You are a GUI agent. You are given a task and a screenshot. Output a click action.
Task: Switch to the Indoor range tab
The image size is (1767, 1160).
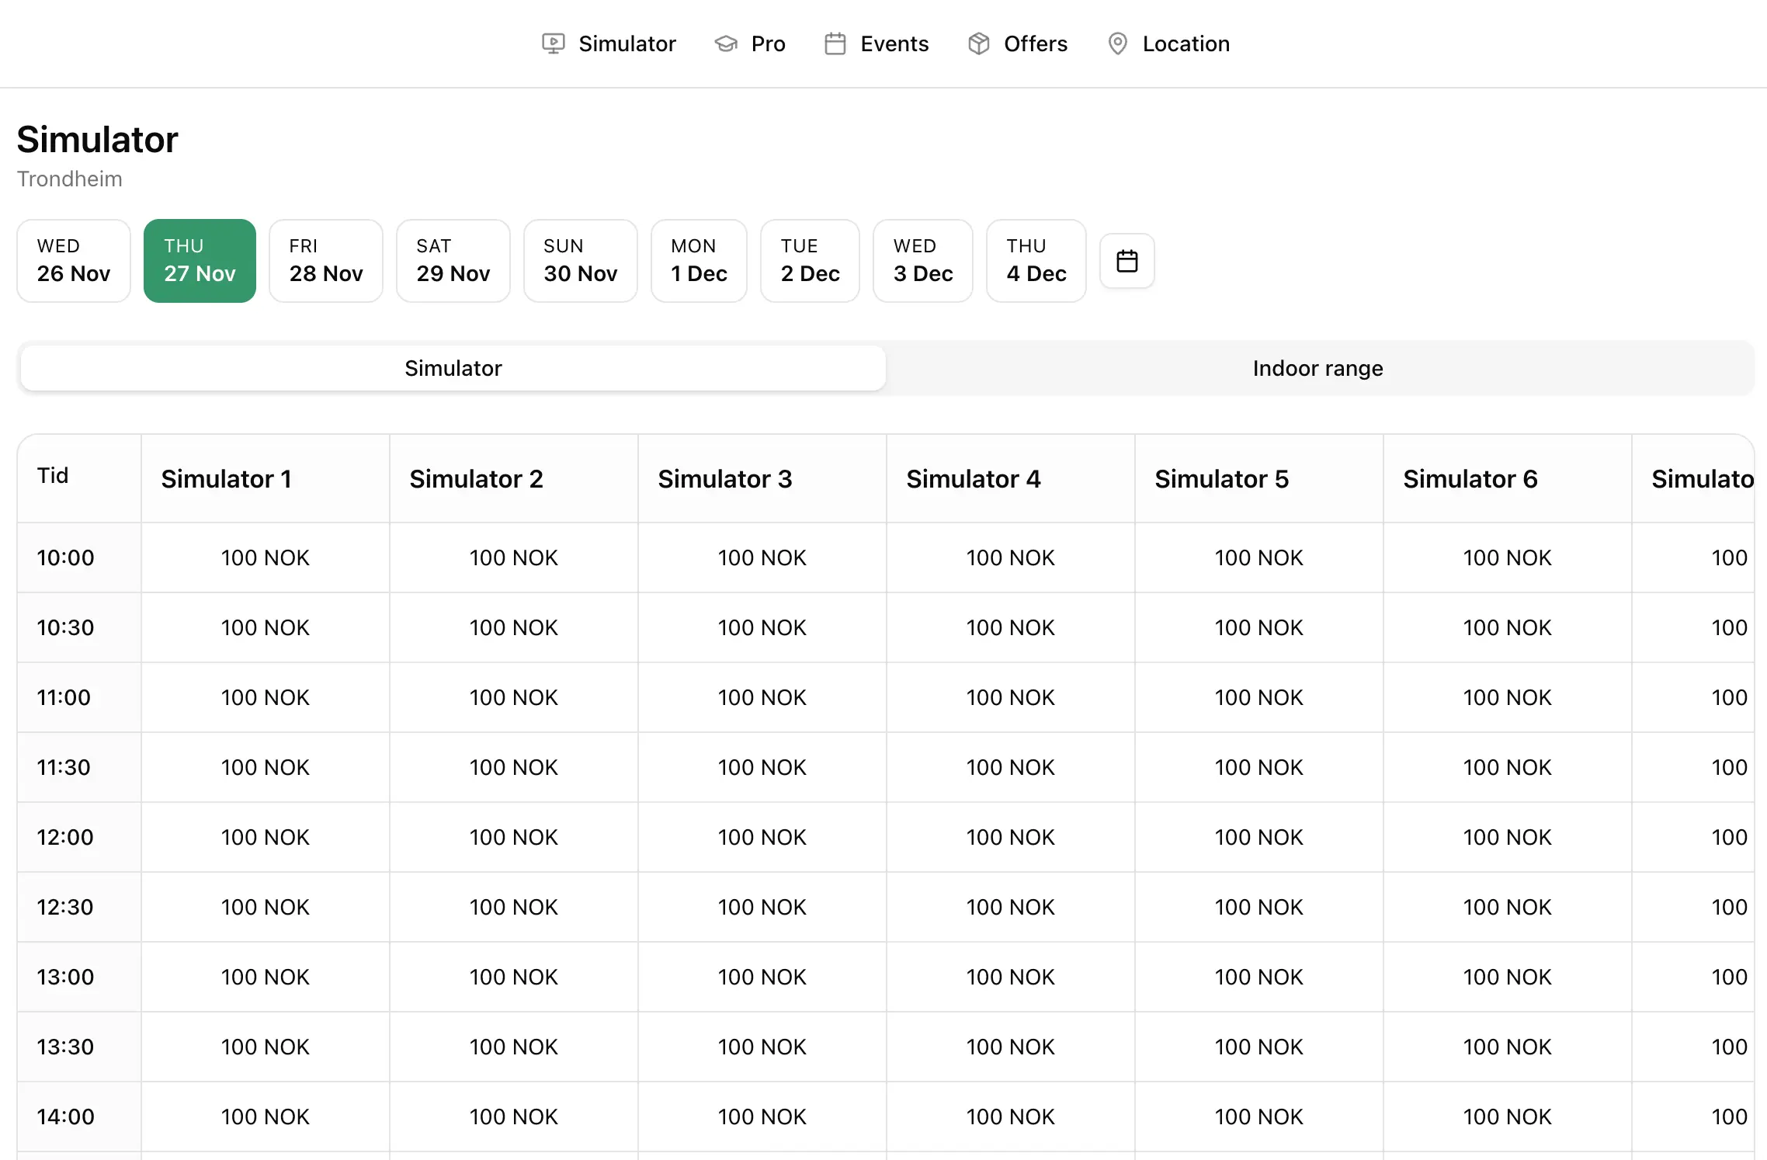(1317, 368)
